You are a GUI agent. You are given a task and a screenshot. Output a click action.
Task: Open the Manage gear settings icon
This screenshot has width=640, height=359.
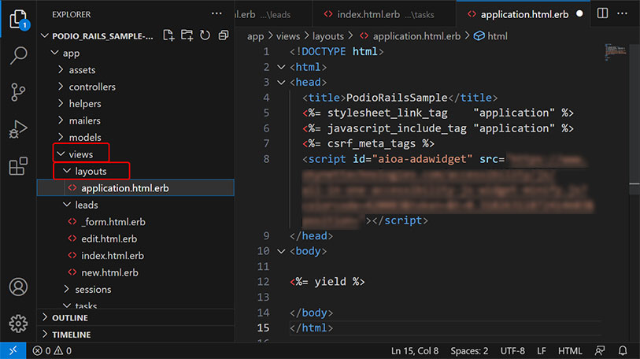[18, 324]
